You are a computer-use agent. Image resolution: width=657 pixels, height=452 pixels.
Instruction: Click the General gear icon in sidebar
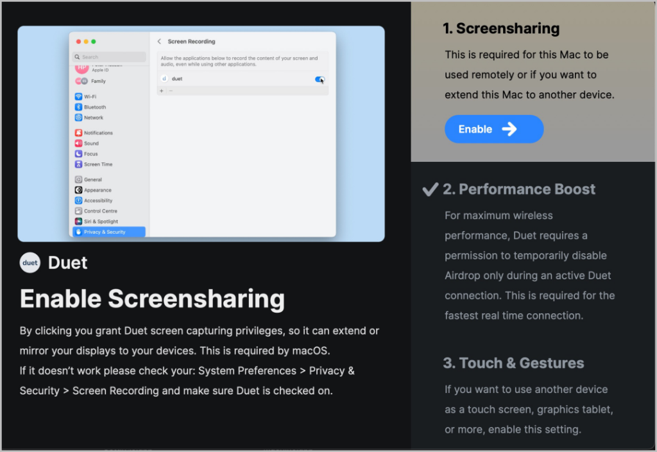[78, 179]
